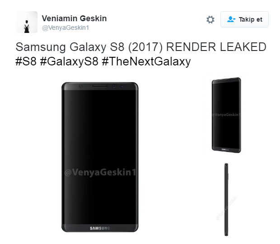Viewport: 280px width, 244px height.
Task: Open the @VenyaGeskin1 handle link
Action: point(65,28)
